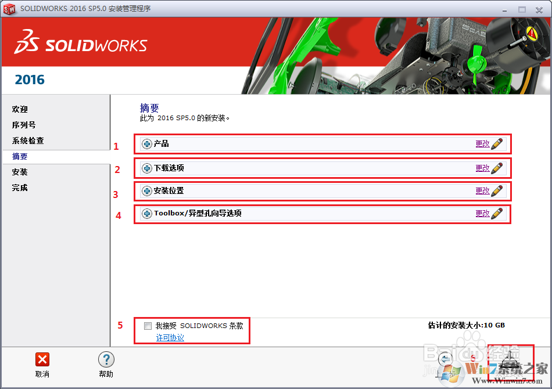Click the red X Cancel (取消) icon
552x389 pixels.
pos(42,359)
